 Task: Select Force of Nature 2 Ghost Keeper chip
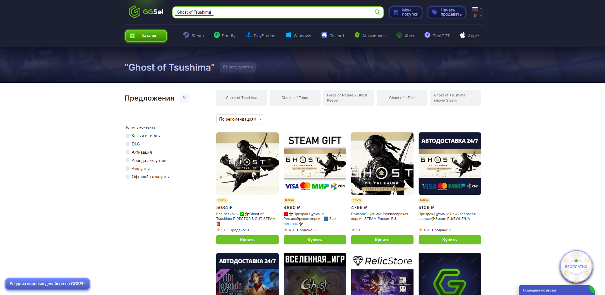pyautogui.click(x=349, y=98)
